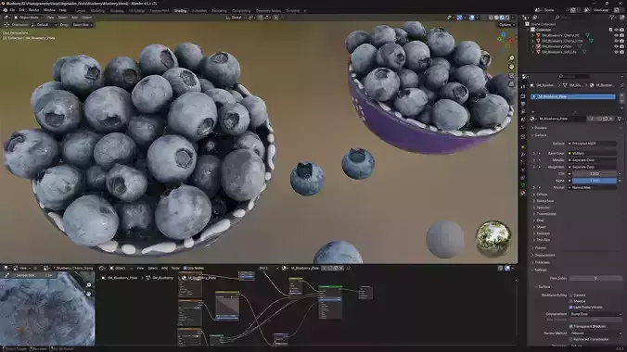Hide SM_Blueberry_Plate with its eye icon
This screenshot has width=627, height=352.
coord(616,46)
